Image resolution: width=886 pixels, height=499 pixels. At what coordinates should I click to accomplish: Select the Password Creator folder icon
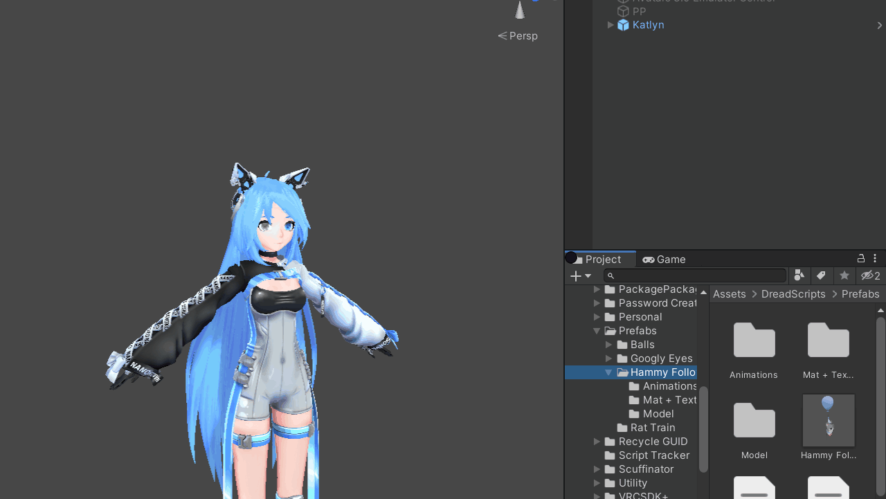[x=610, y=303]
